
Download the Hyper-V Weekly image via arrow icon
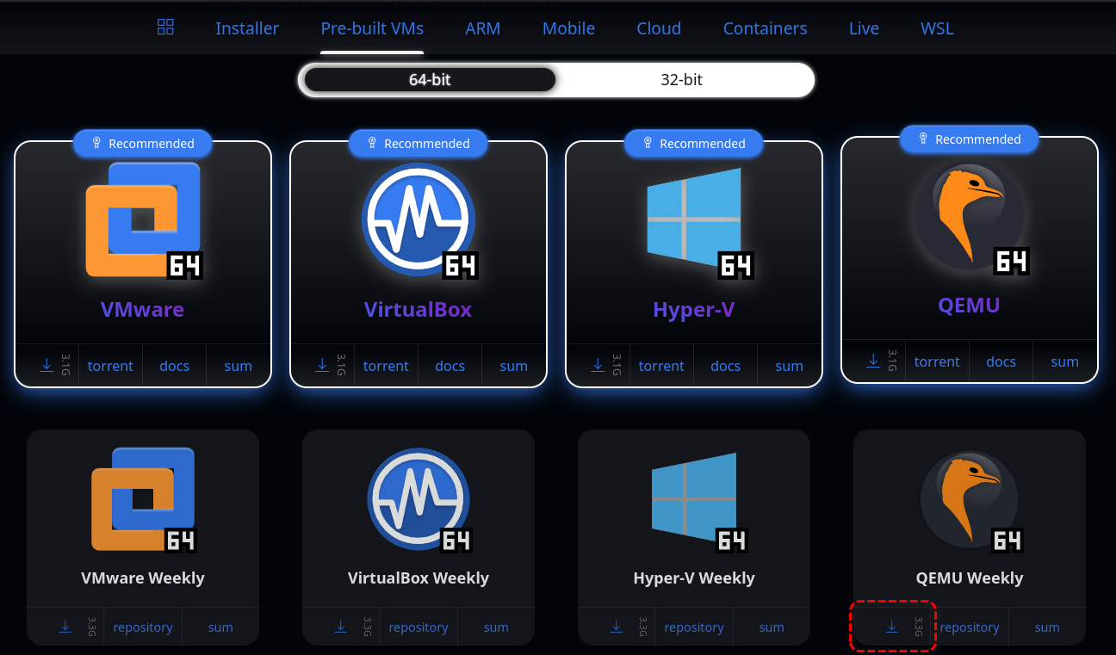click(617, 627)
